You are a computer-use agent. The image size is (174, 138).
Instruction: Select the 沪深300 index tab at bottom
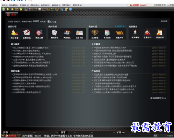click(121, 132)
